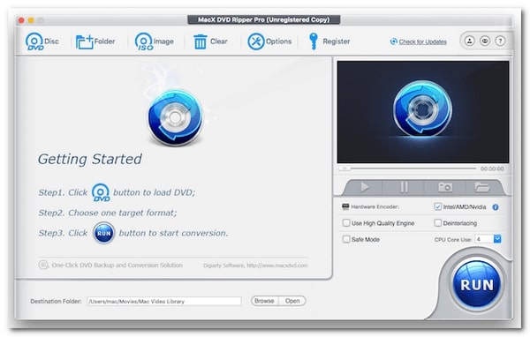Image resolution: width=530 pixels, height=337 pixels.
Task: Load an ISO Image file
Action: [154, 41]
